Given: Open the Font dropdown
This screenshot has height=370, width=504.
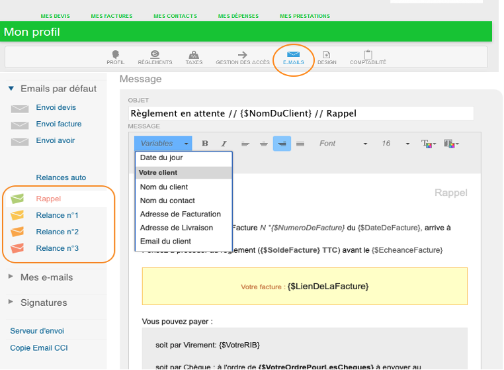Looking at the screenshot, I should tap(343, 144).
